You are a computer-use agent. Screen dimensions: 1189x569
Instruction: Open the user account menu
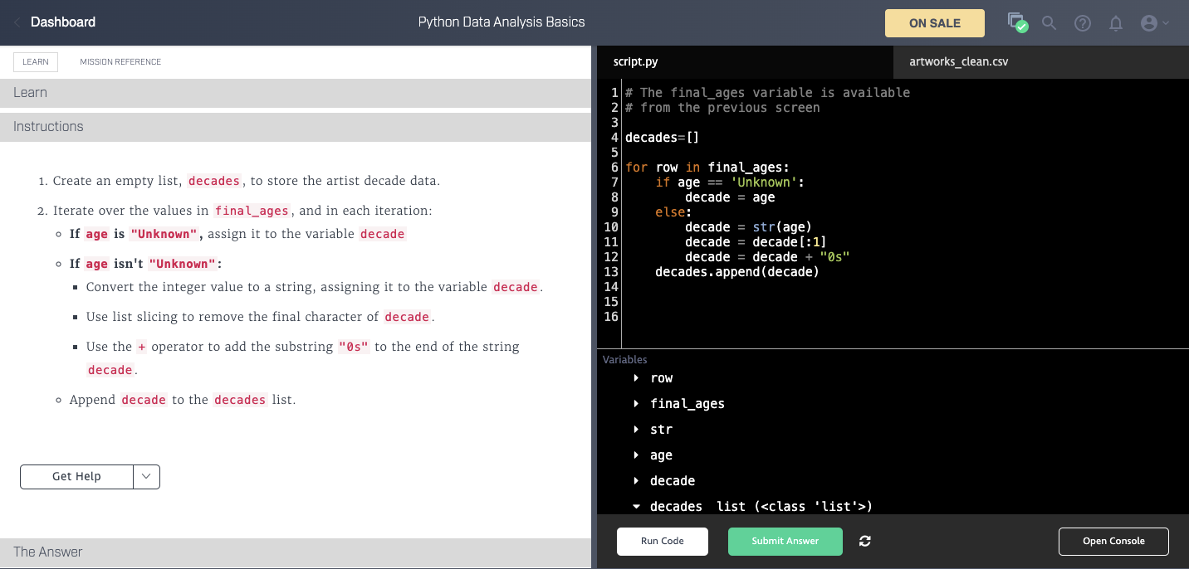pos(1155,23)
